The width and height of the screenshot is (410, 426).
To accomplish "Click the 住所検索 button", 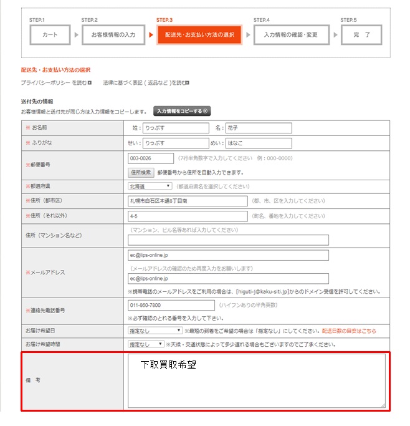I will click(x=141, y=172).
